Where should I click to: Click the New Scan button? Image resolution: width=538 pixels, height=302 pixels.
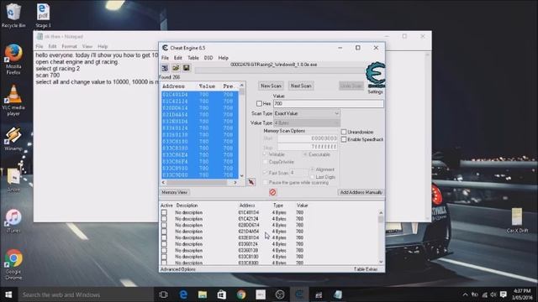coord(271,86)
